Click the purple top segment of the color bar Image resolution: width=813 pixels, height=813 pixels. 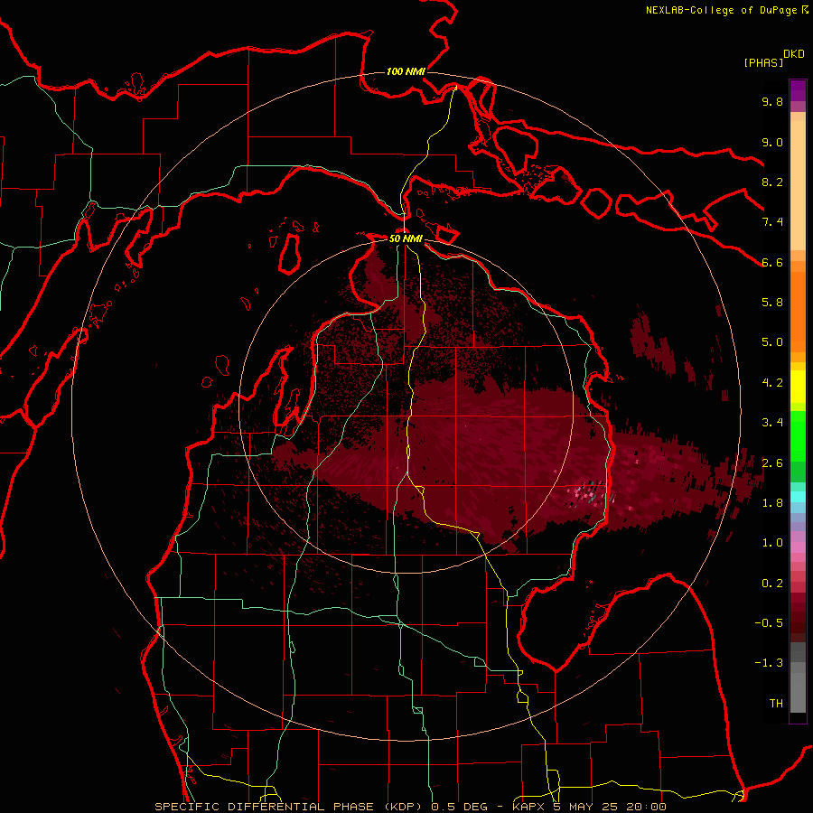798,90
